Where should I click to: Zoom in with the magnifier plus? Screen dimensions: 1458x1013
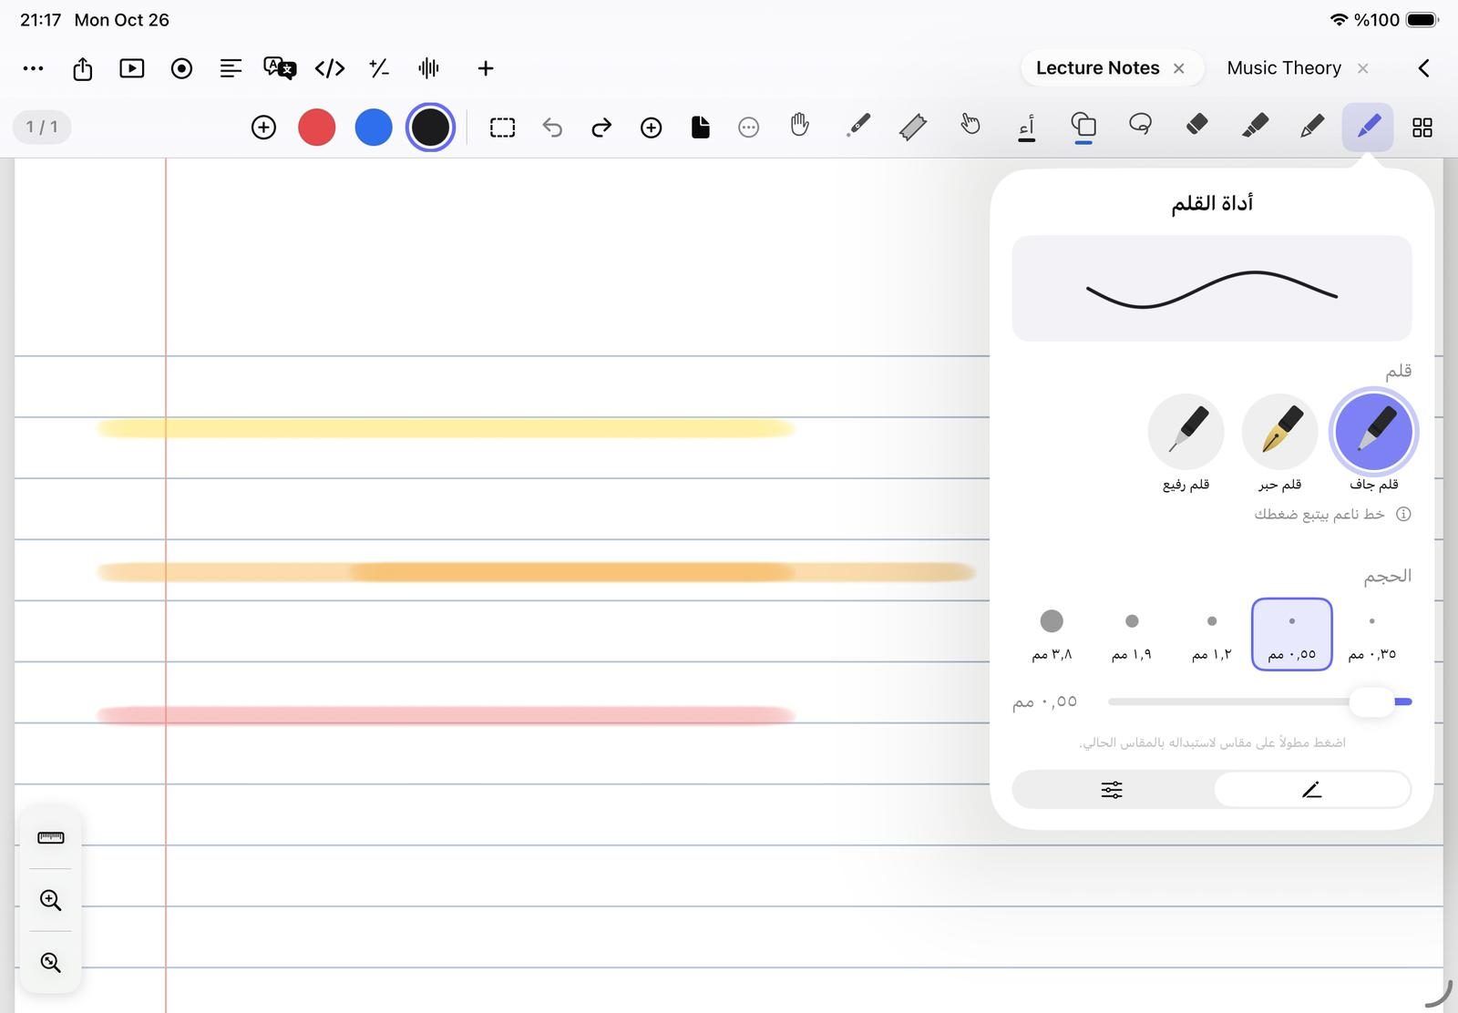[x=51, y=901]
